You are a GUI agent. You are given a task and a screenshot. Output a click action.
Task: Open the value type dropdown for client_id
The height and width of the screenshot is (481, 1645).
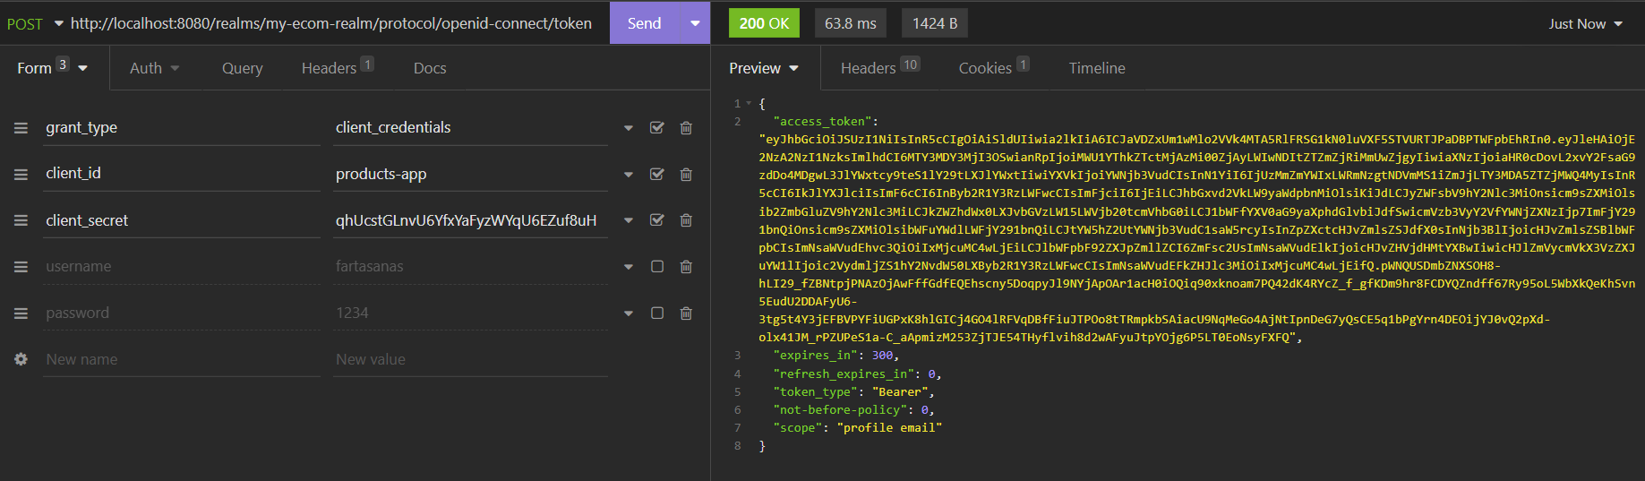[629, 175]
